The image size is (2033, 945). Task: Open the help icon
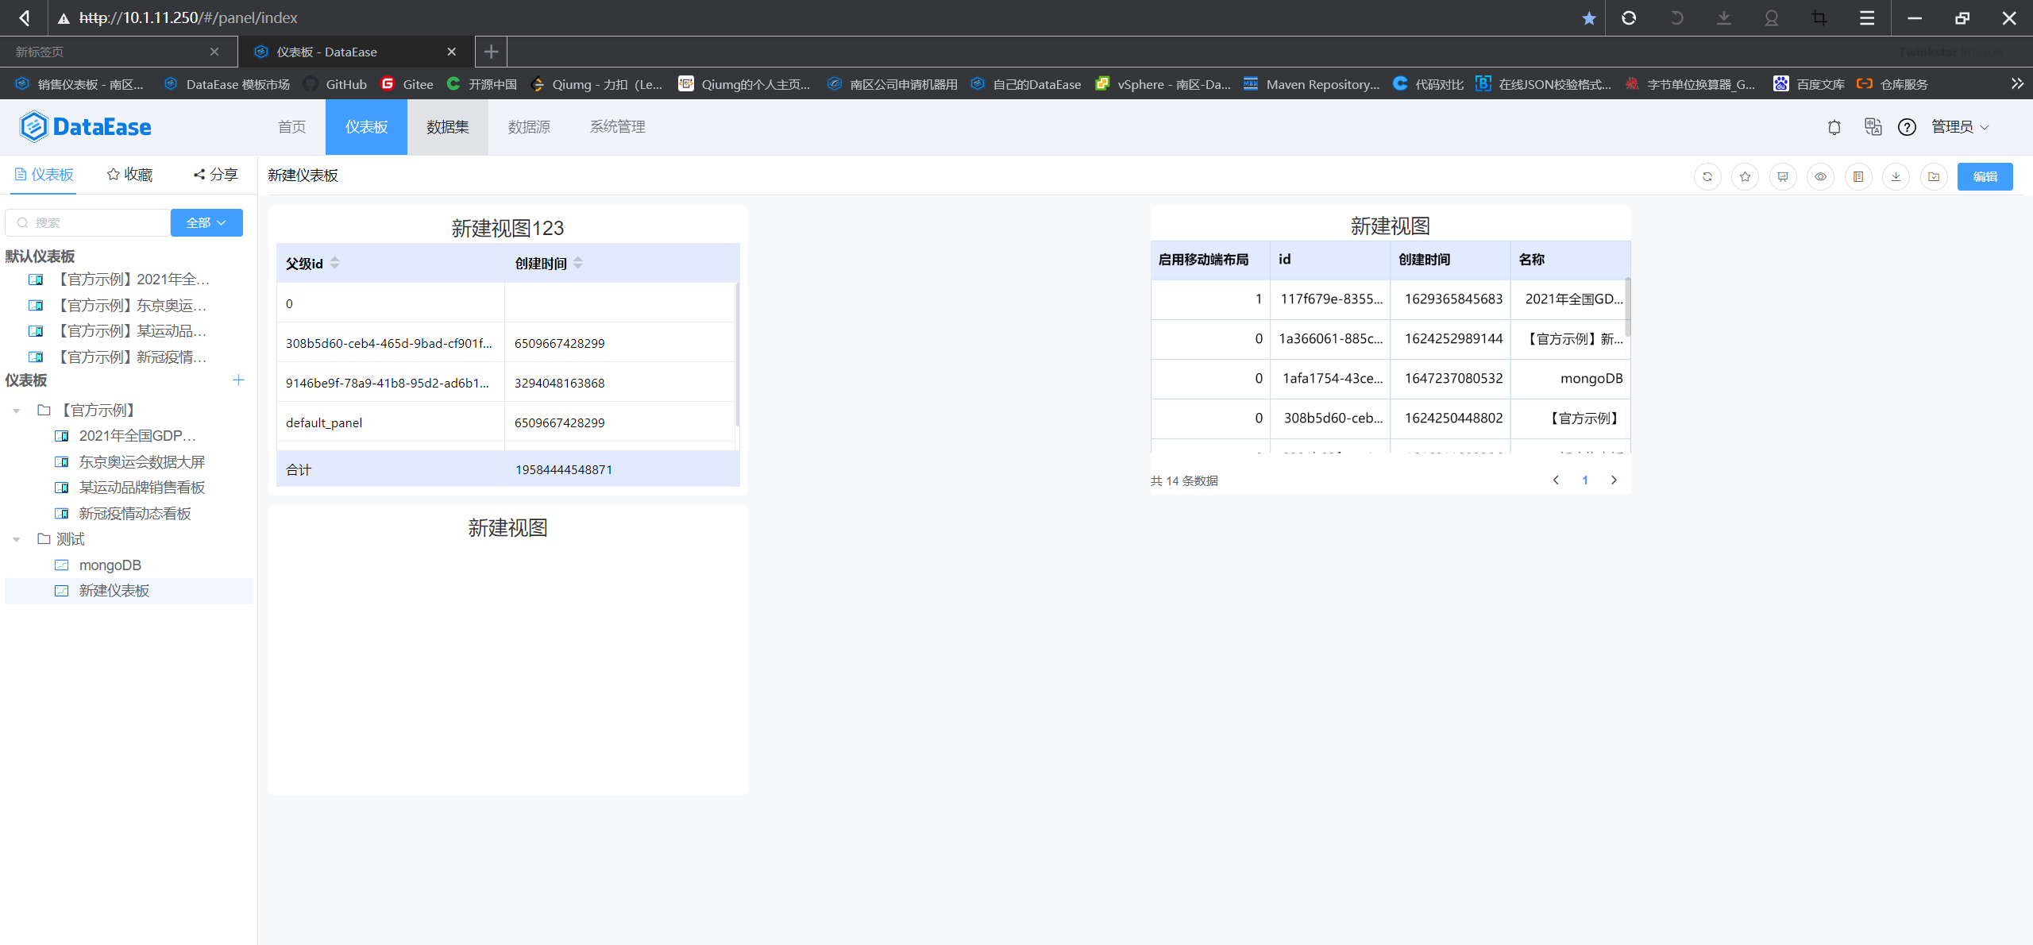pyautogui.click(x=1908, y=127)
